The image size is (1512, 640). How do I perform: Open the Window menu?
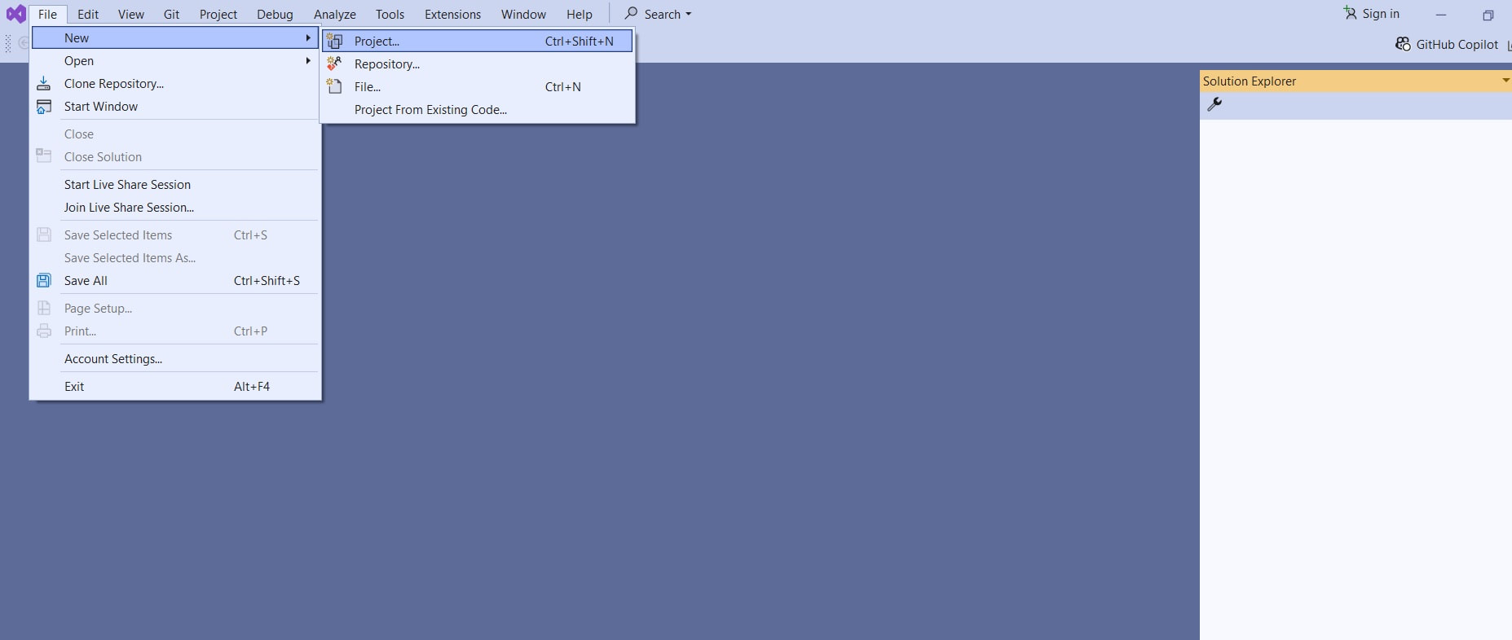[523, 14]
